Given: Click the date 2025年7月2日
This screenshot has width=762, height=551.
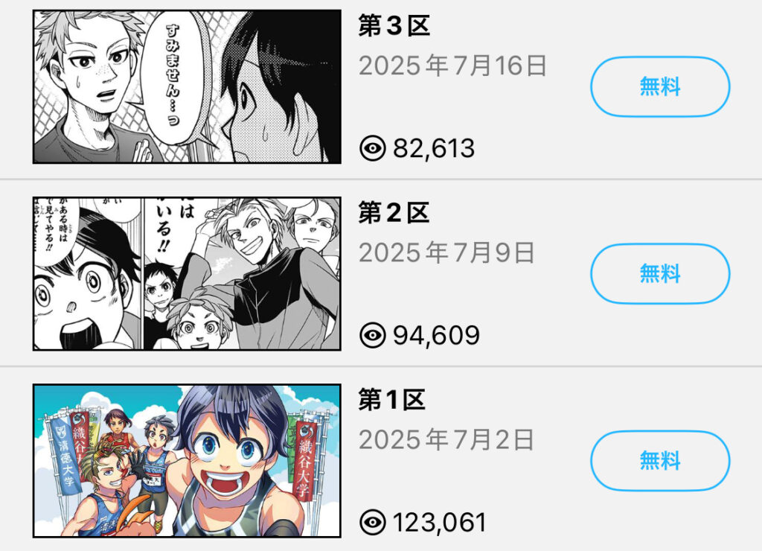Looking at the screenshot, I should (x=446, y=439).
